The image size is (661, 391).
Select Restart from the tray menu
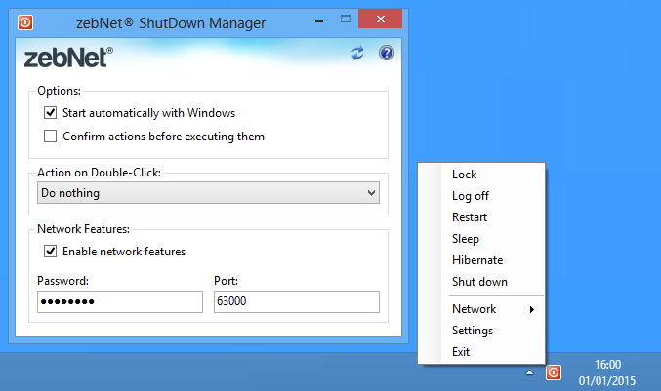469,217
